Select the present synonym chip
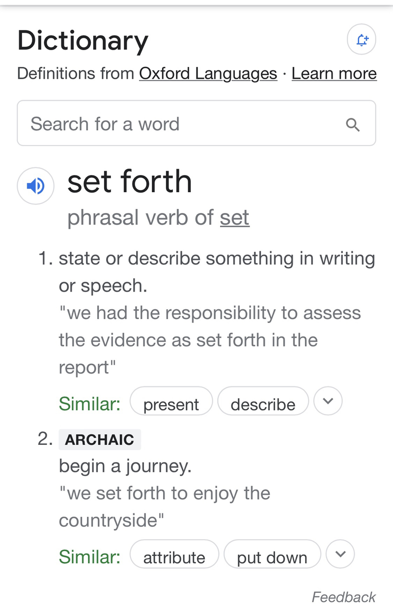The height and width of the screenshot is (614, 393). [171, 404]
